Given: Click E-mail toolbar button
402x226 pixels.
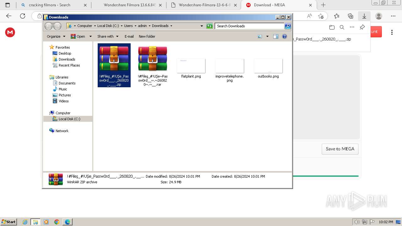Looking at the screenshot, I should (129, 36).
